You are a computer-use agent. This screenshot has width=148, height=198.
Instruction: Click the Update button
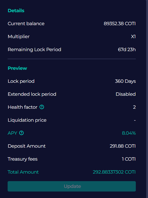tap(72, 186)
